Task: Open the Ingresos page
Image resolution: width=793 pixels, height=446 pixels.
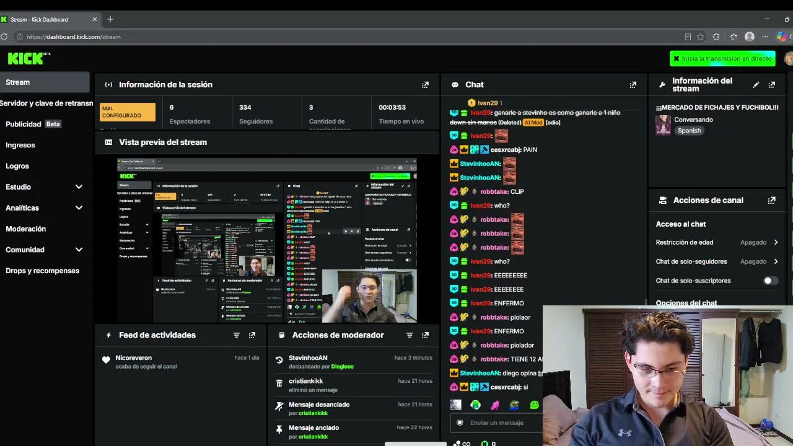Action: coord(20,145)
